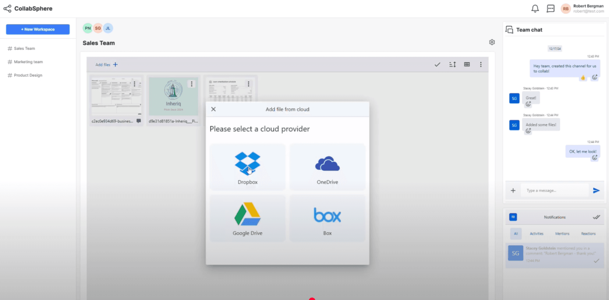Open the Sales Team settings gear

click(x=492, y=42)
